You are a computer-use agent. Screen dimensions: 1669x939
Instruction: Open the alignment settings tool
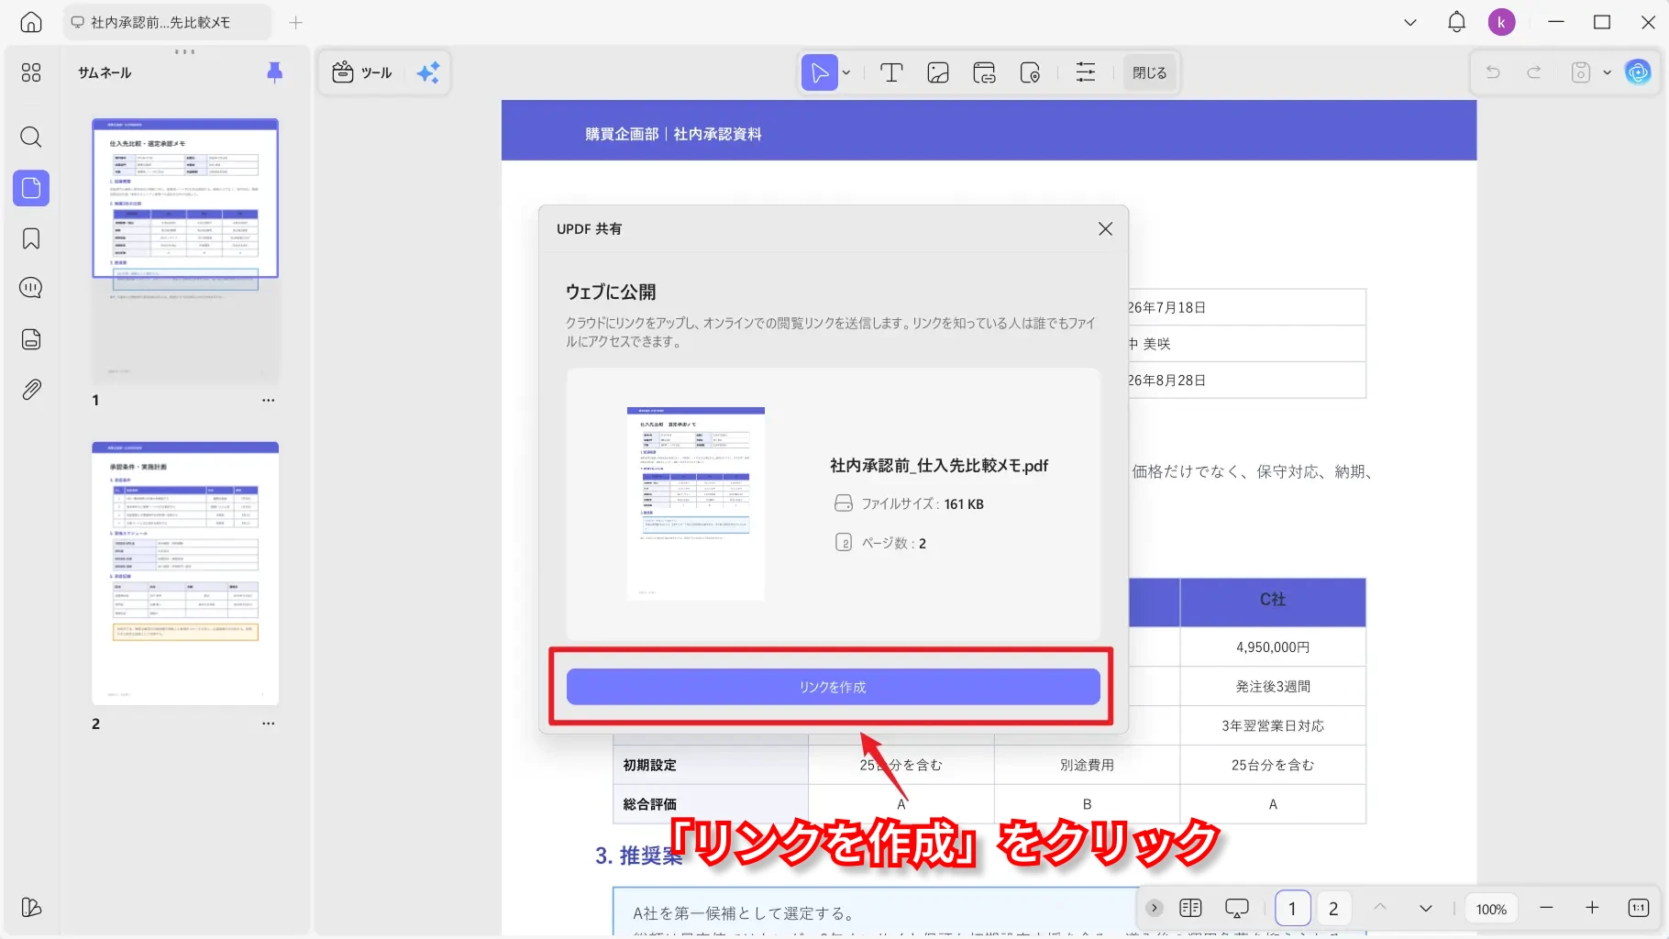click(1086, 72)
